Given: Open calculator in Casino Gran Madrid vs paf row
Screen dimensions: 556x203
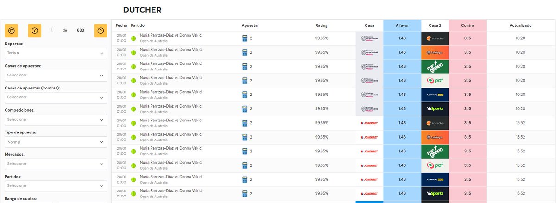Looking at the screenshot, I should tap(245, 81).
